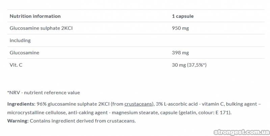Click the bold Warning label

click(x=18, y=121)
